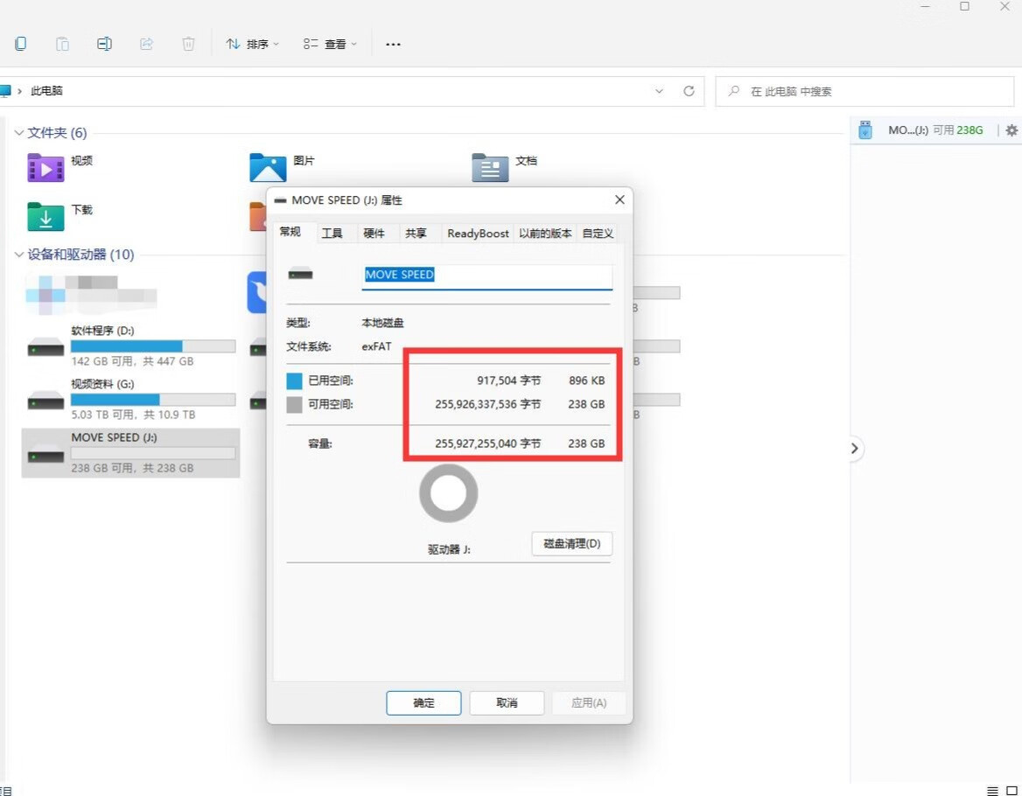This screenshot has width=1022, height=796.
Task: Click the '255,926,337,536 字节' free space value
Action: click(488, 404)
